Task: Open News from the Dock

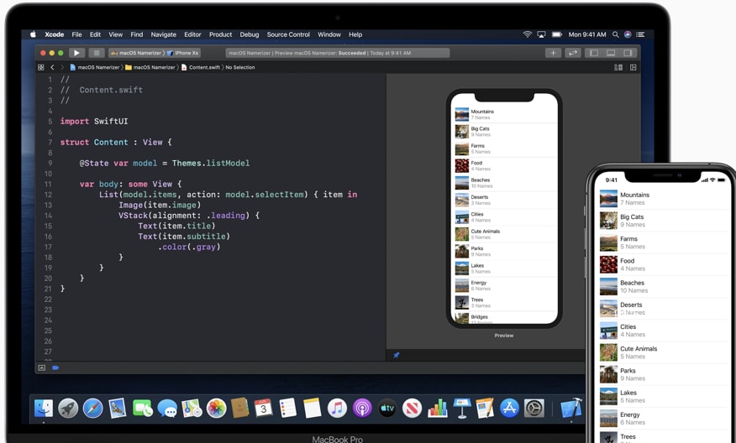Action: [x=412, y=409]
